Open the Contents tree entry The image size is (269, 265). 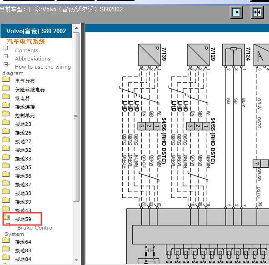point(27,50)
